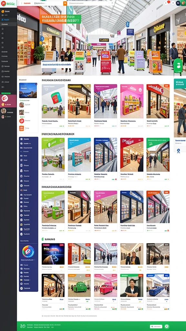Click the red circular logo in the top-left corner
This screenshot has width=186, height=331.
(3, 3)
